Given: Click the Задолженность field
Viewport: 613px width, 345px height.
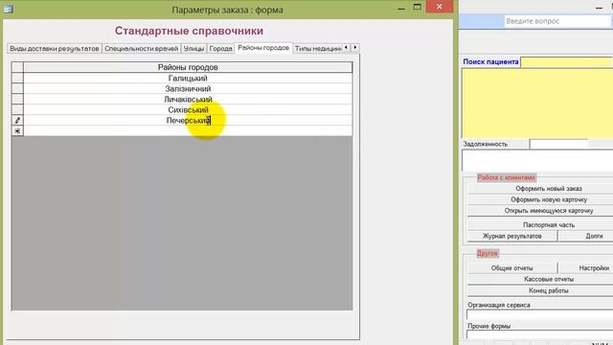Looking at the screenshot, I should click(x=558, y=144).
